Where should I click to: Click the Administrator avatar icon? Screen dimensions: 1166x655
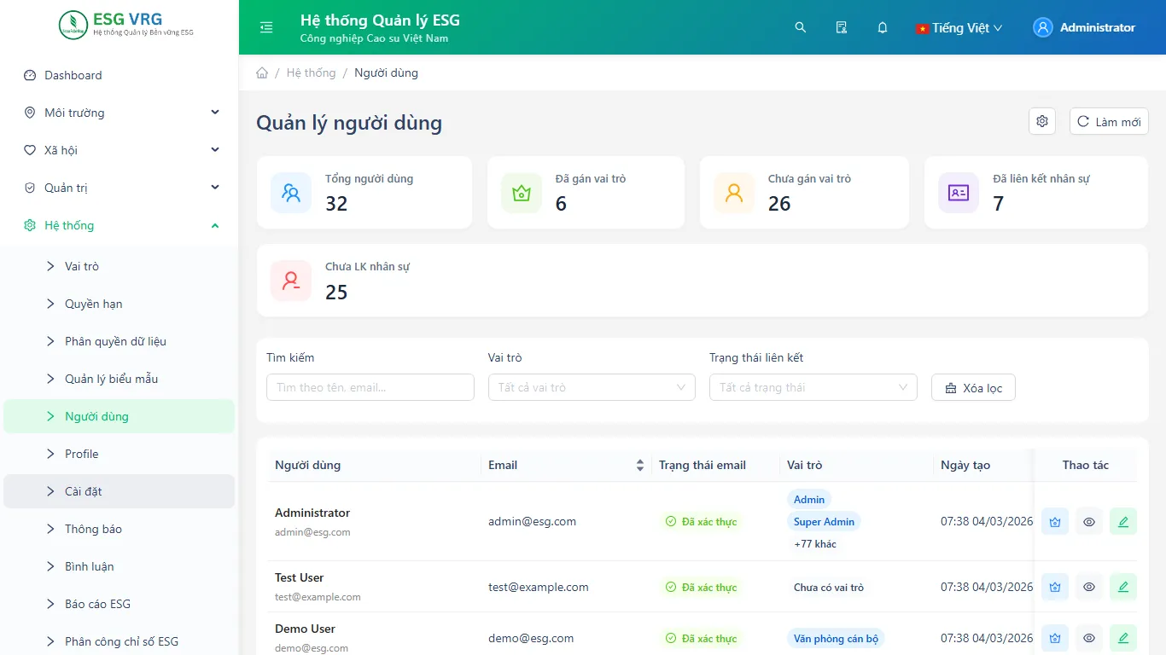pos(1043,27)
